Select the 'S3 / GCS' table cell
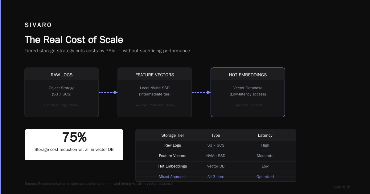370x194 pixels. (x=216, y=145)
